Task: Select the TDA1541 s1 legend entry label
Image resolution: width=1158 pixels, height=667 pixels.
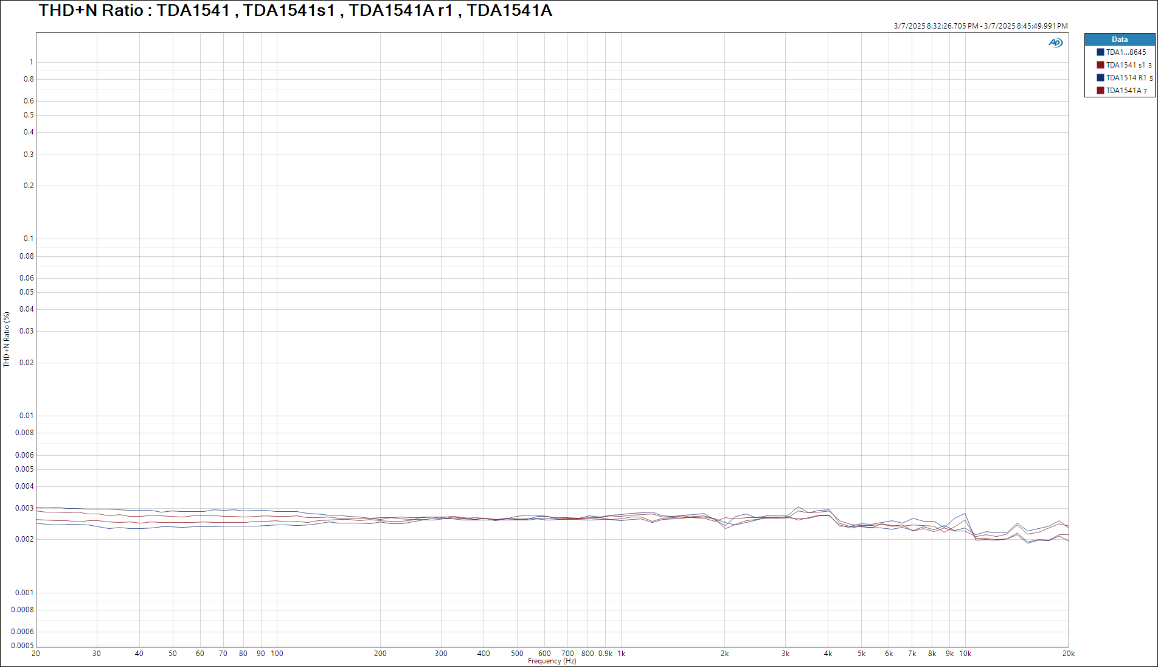Action: pos(1125,65)
